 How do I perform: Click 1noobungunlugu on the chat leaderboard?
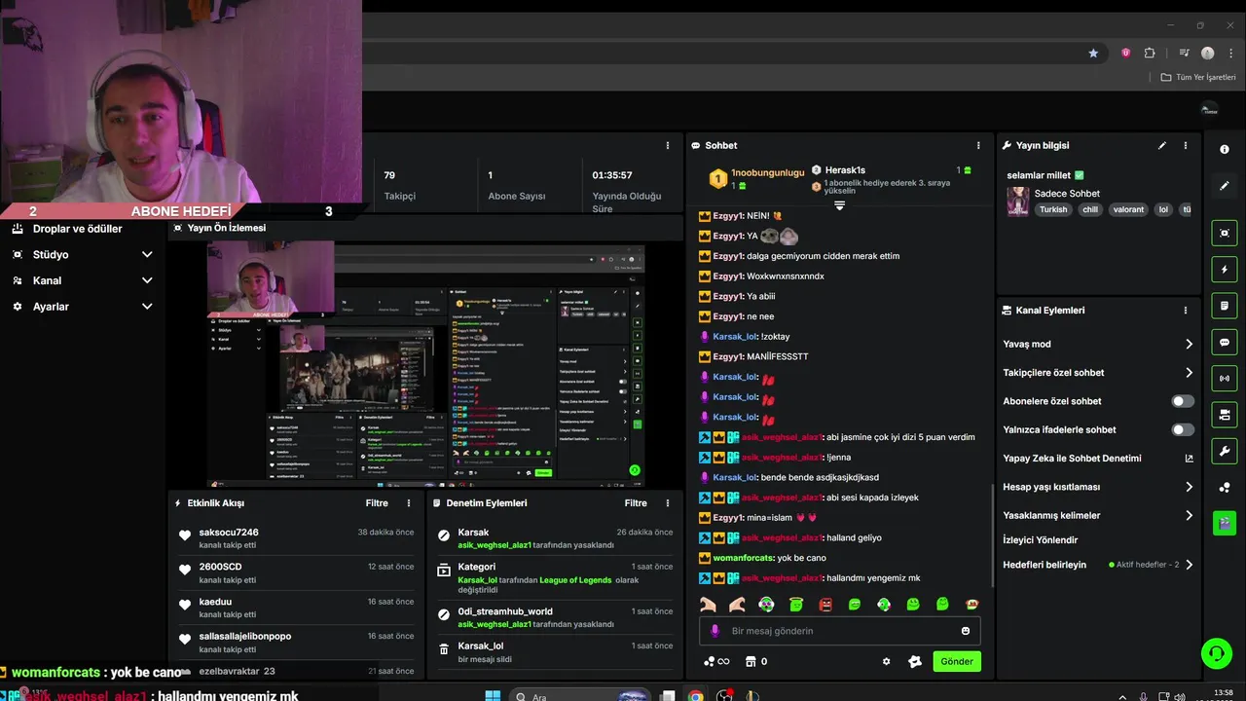(x=768, y=172)
